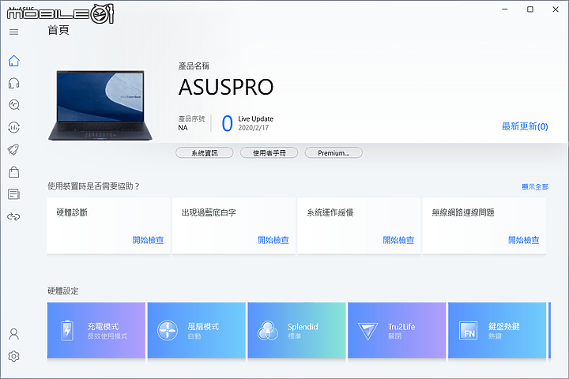Open Link to MyASUS sidebar icon
The height and width of the screenshot is (379, 569).
13,216
